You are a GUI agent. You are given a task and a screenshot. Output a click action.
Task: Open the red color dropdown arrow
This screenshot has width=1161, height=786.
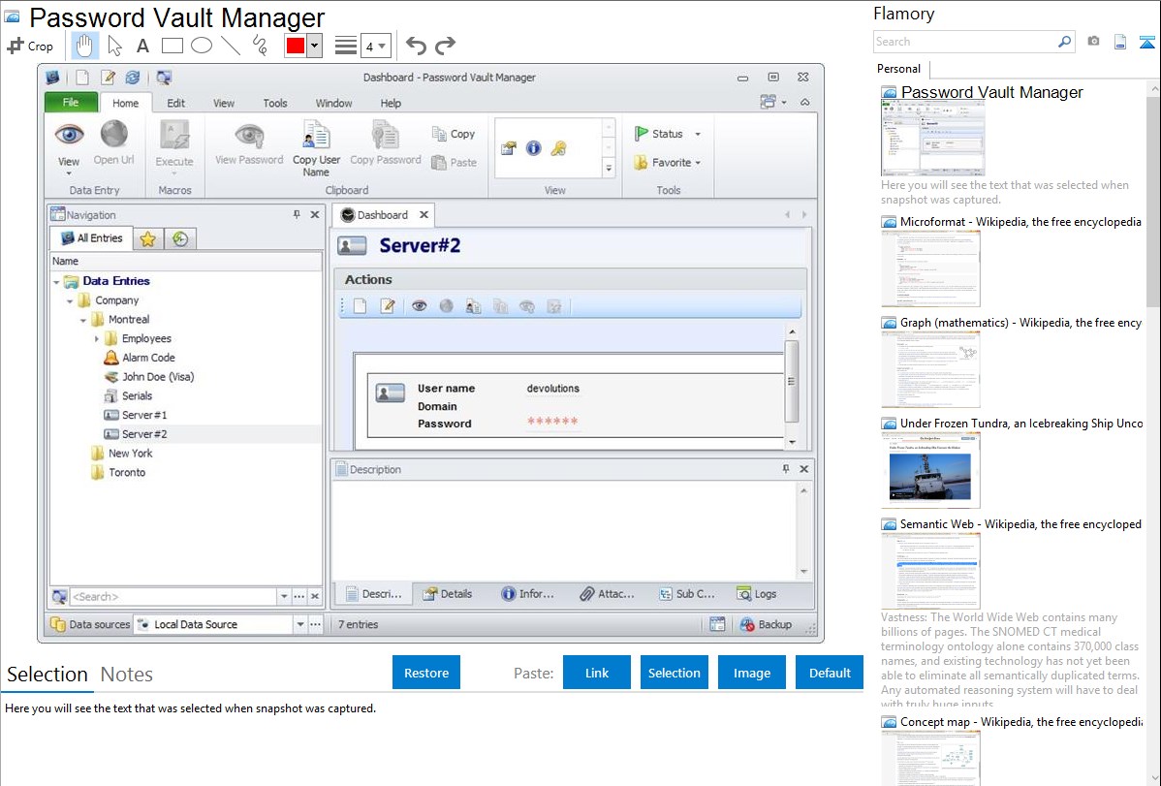[x=314, y=46]
